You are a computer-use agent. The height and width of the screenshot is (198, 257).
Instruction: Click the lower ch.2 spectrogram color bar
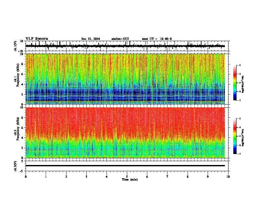pos(235,136)
